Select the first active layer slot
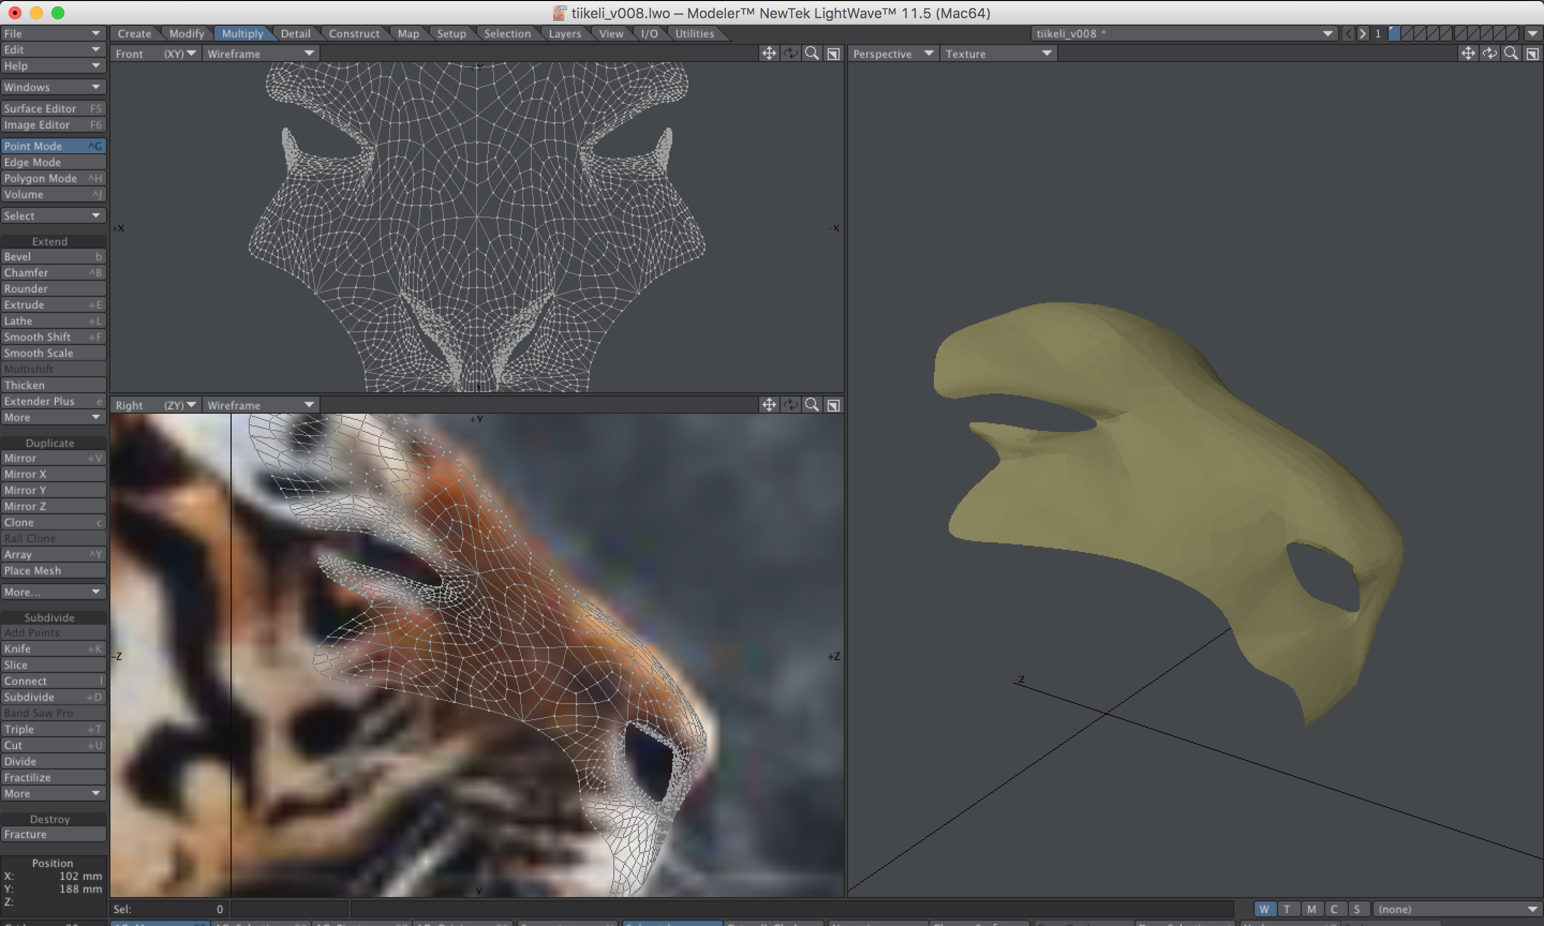The height and width of the screenshot is (926, 1544). 1393,33
